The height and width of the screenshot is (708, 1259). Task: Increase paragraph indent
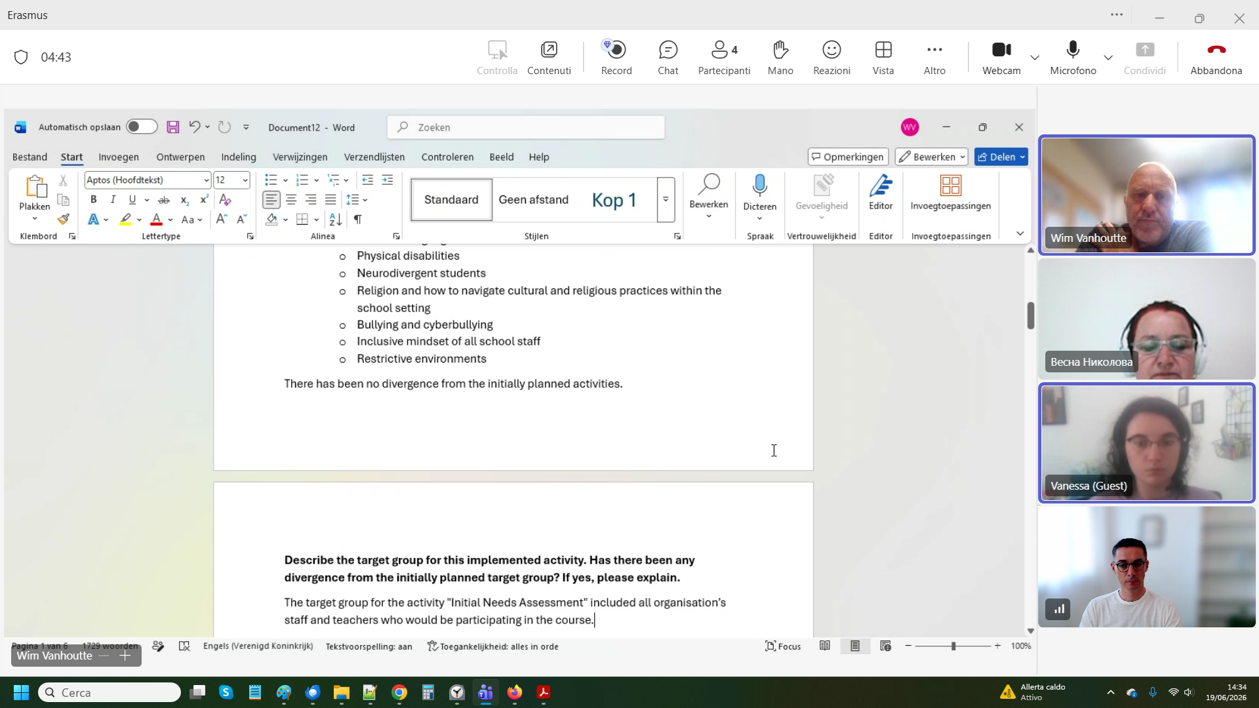tap(388, 180)
